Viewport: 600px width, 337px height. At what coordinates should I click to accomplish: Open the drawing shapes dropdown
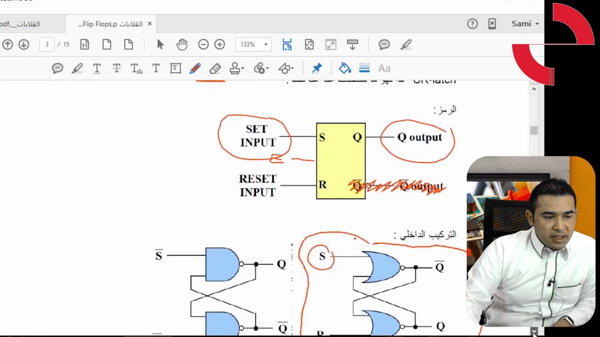click(286, 68)
